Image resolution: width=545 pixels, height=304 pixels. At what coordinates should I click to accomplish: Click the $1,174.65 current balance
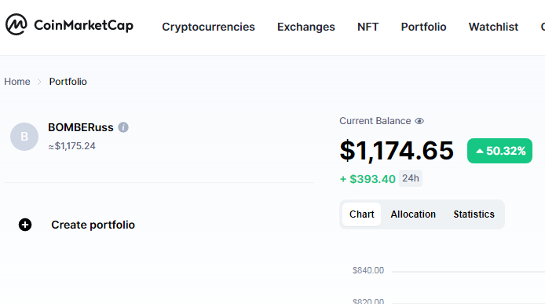(397, 151)
